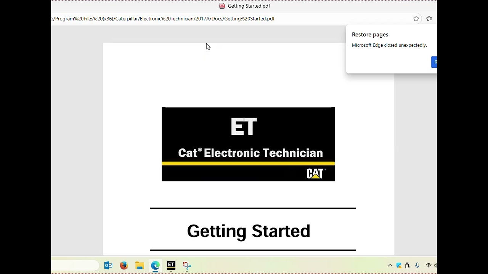Click the Getting Started heading text

[249, 231]
